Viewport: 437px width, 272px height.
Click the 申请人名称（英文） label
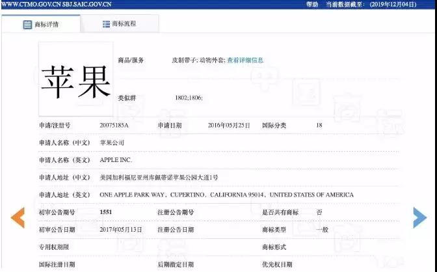click(x=64, y=160)
